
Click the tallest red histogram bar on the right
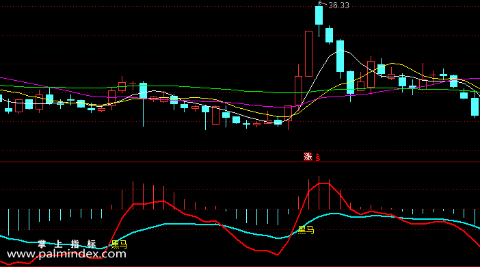tap(319, 192)
